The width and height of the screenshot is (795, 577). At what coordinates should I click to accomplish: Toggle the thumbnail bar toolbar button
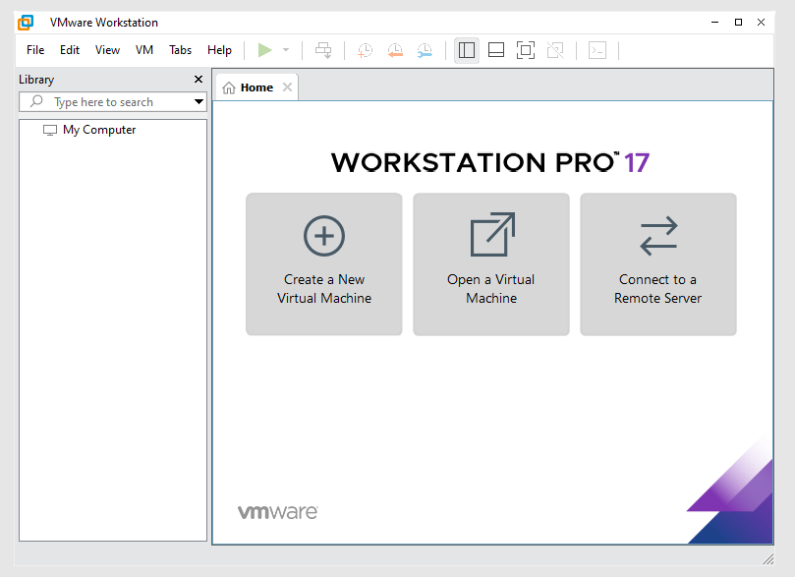(x=496, y=50)
